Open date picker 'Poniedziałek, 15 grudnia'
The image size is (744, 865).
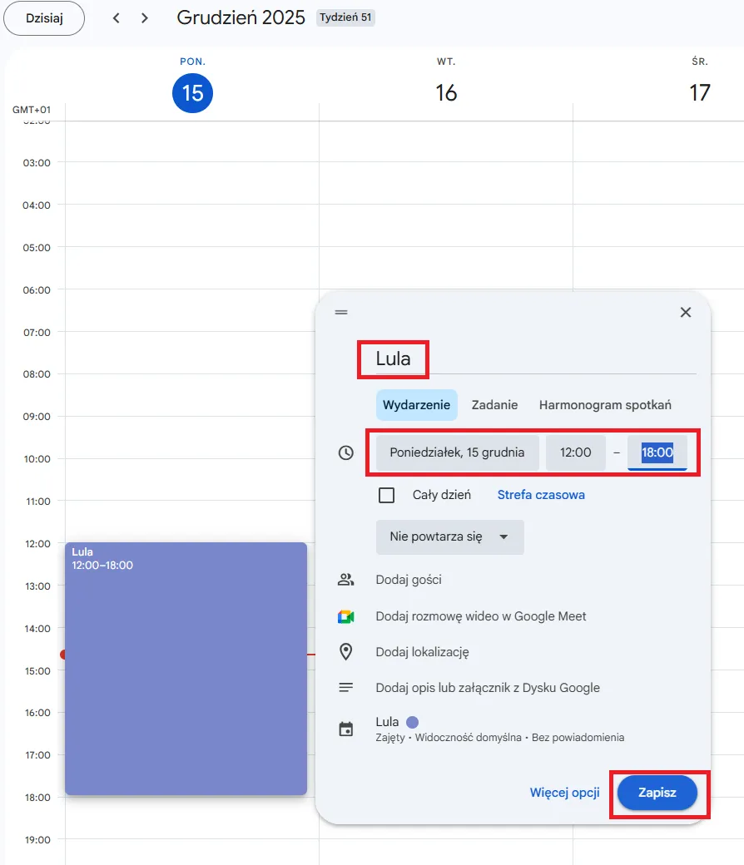tap(457, 452)
